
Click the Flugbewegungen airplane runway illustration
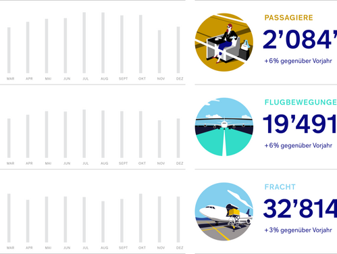pos(224,127)
